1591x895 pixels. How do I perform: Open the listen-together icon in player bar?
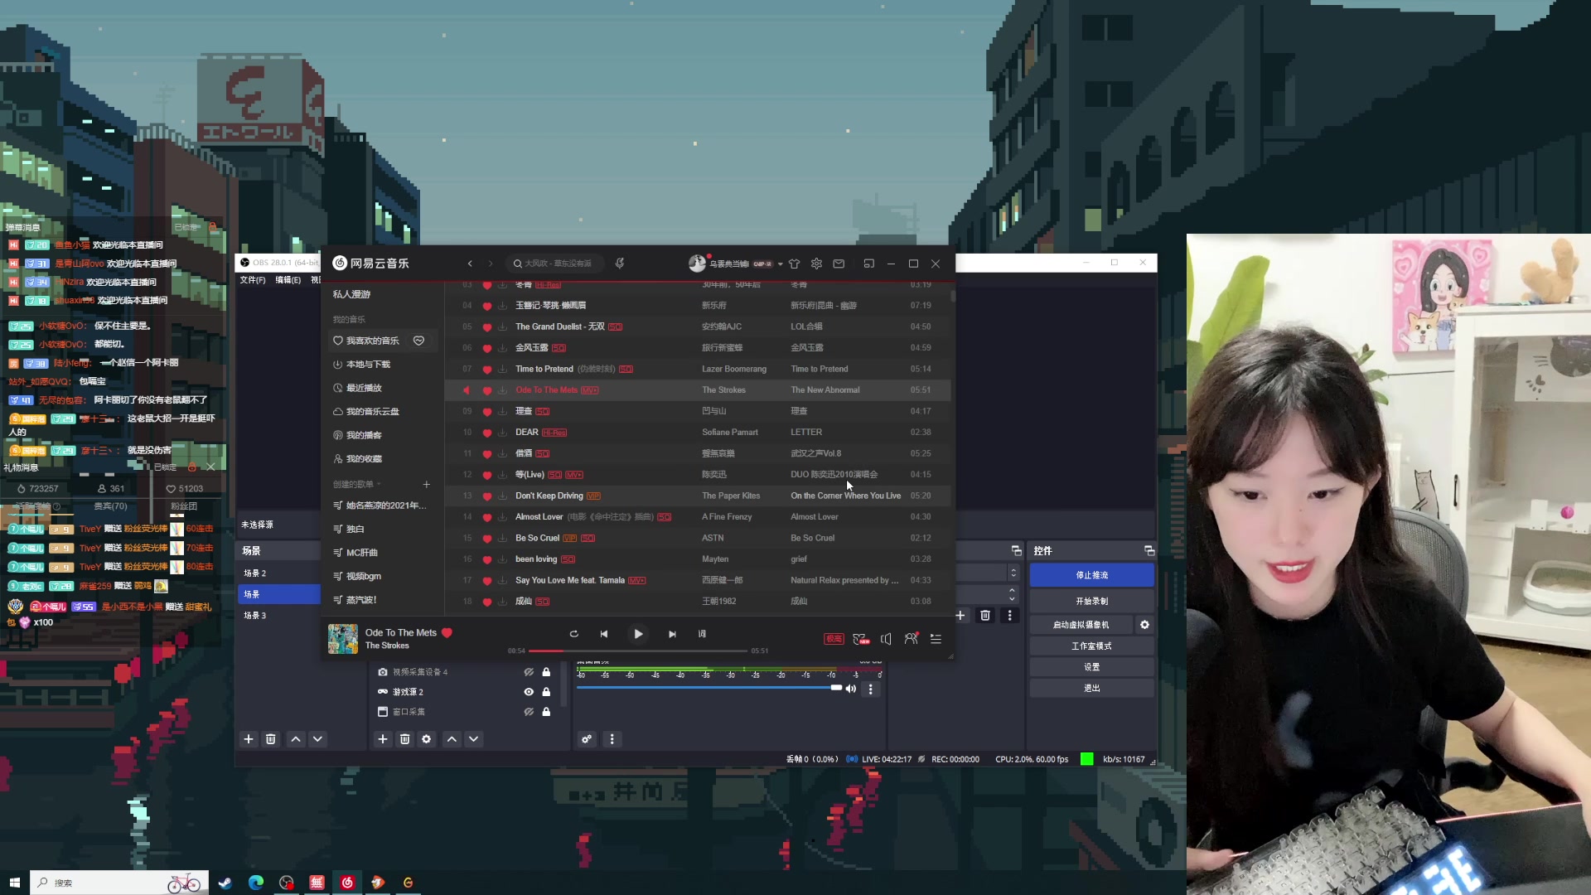point(912,638)
